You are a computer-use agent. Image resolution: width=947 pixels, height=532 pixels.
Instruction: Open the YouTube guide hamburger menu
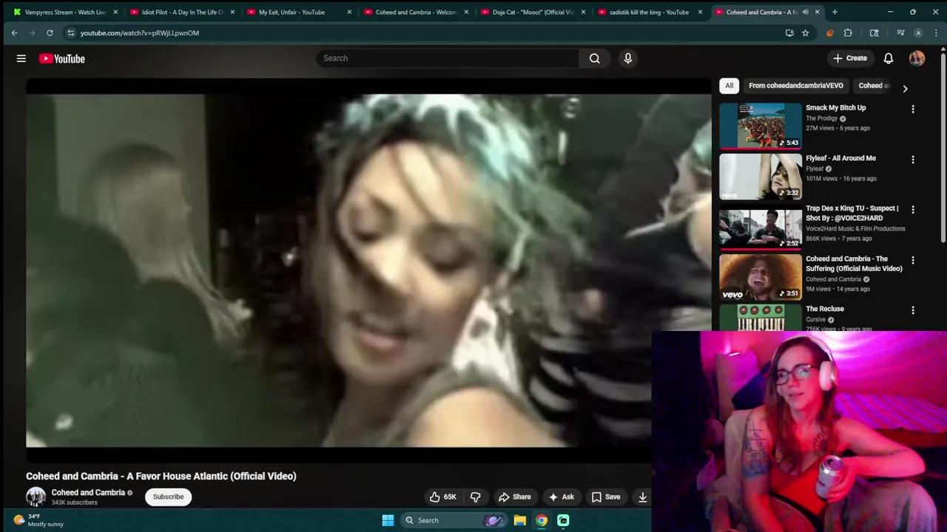pos(21,58)
